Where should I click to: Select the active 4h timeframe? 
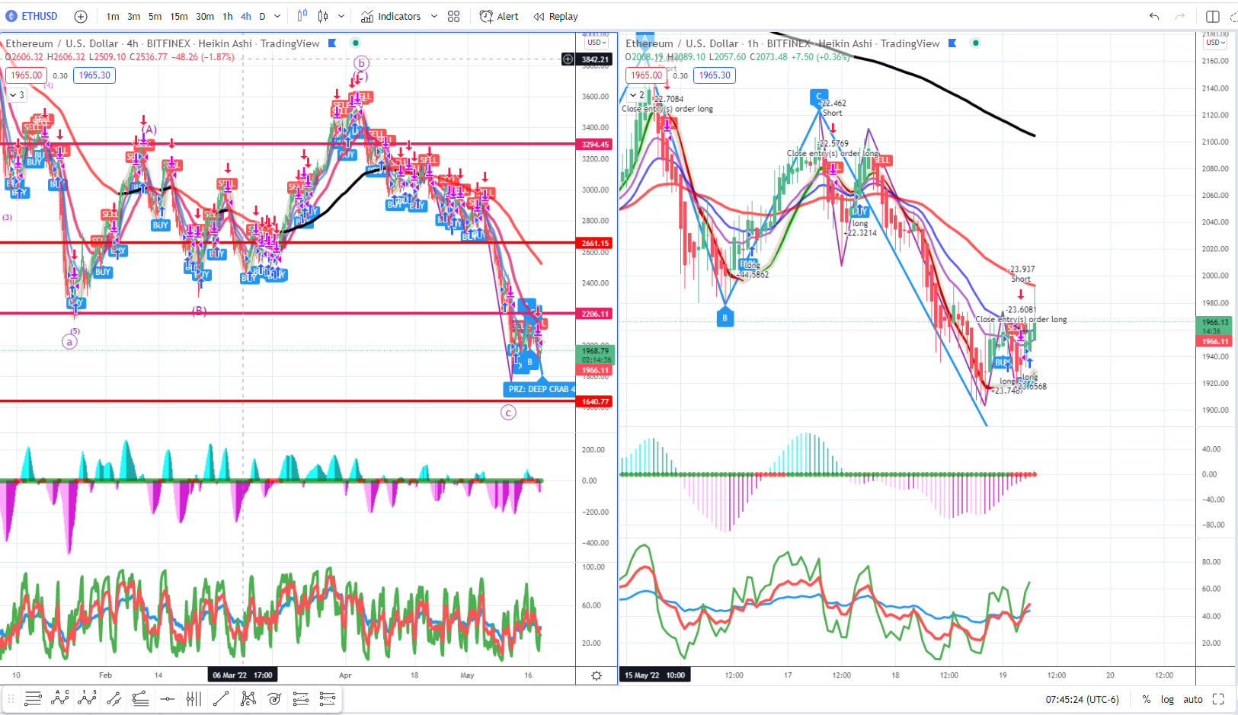pos(246,16)
